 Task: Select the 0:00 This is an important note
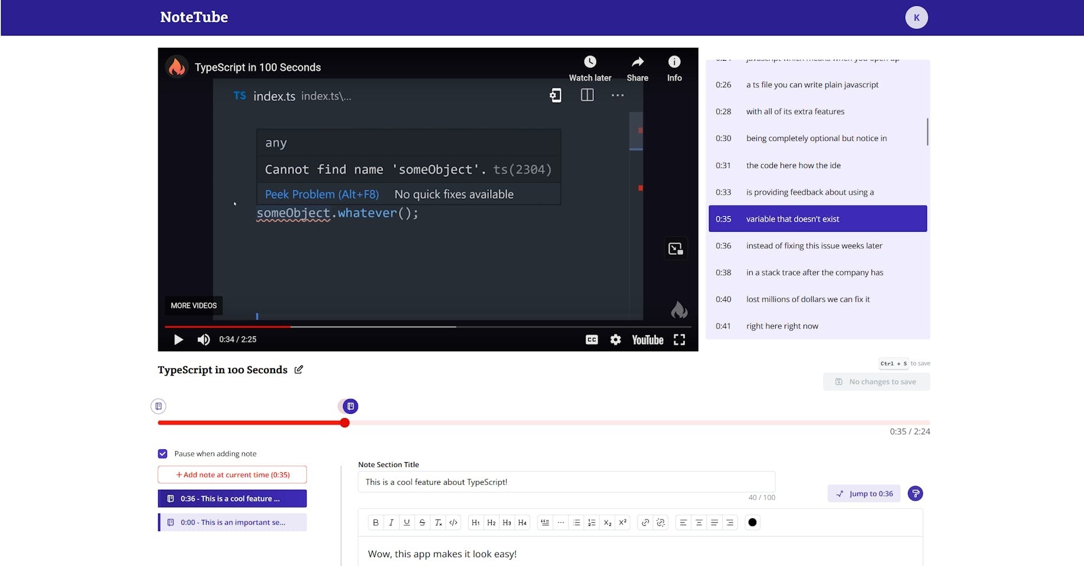click(233, 522)
